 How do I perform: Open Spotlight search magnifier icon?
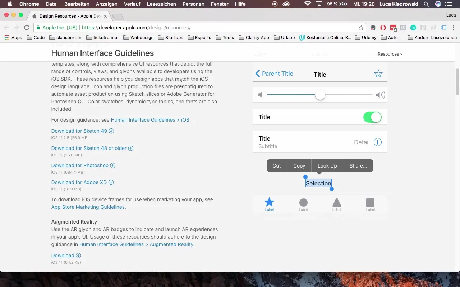pyautogui.click(x=426, y=4)
